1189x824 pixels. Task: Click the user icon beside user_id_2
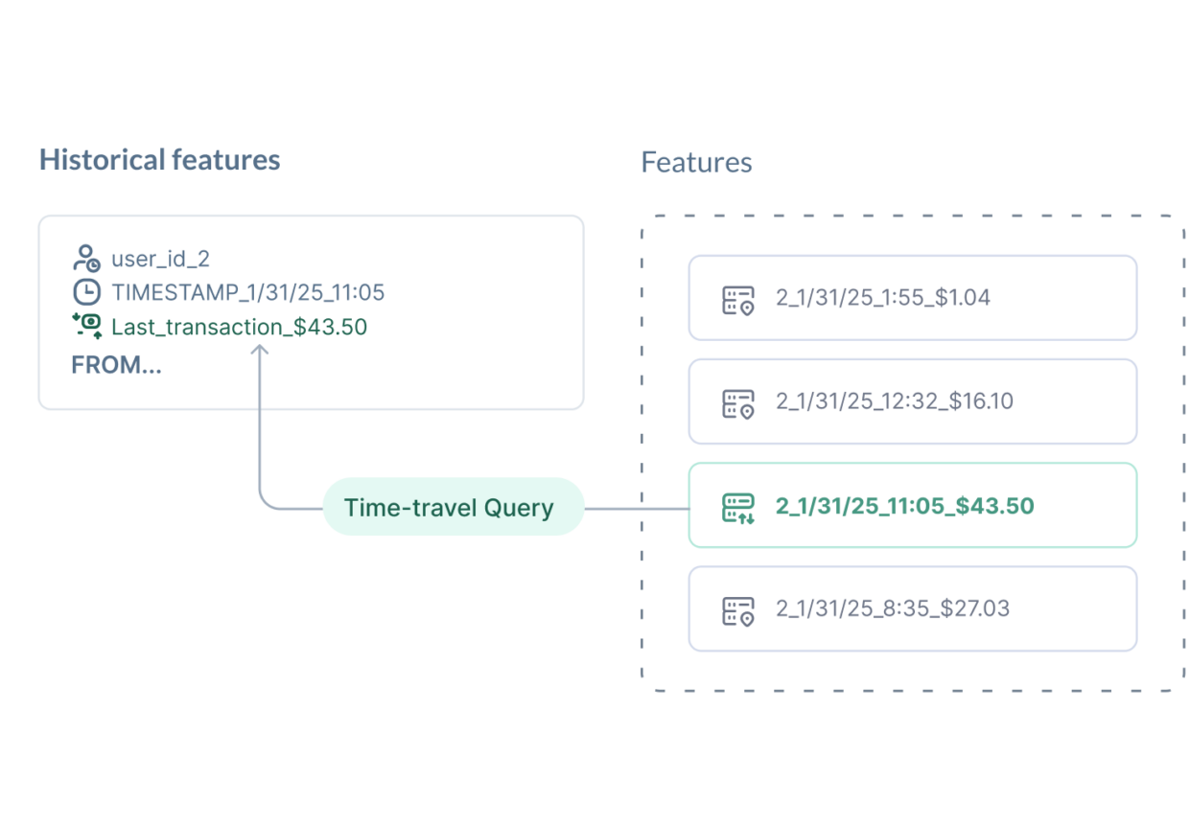pyautogui.click(x=86, y=259)
